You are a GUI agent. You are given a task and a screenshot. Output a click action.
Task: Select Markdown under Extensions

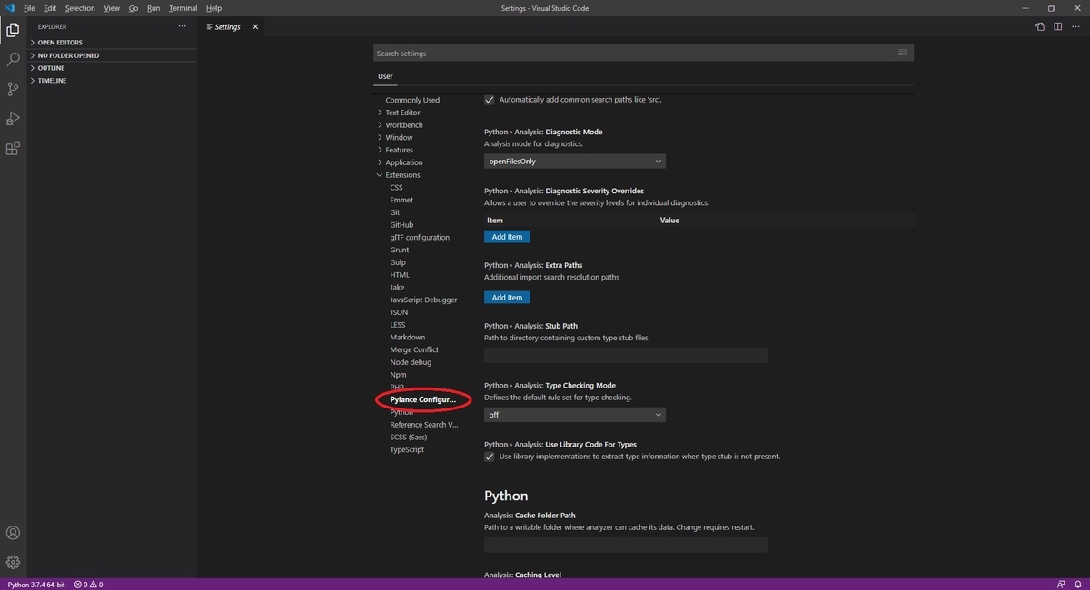coord(408,338)
